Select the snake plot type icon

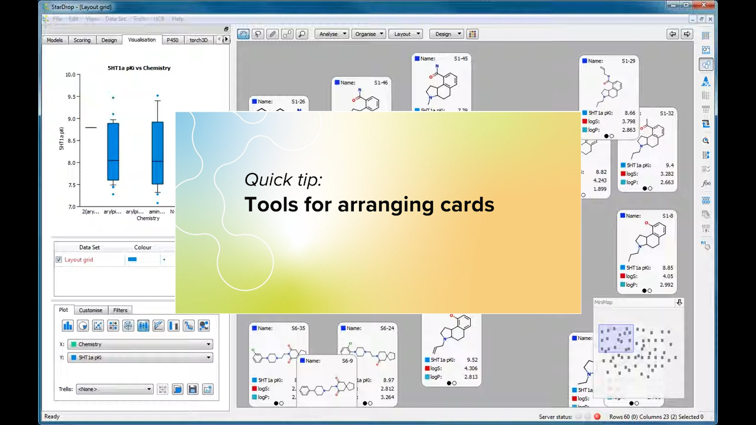click(x=188, y=326)
